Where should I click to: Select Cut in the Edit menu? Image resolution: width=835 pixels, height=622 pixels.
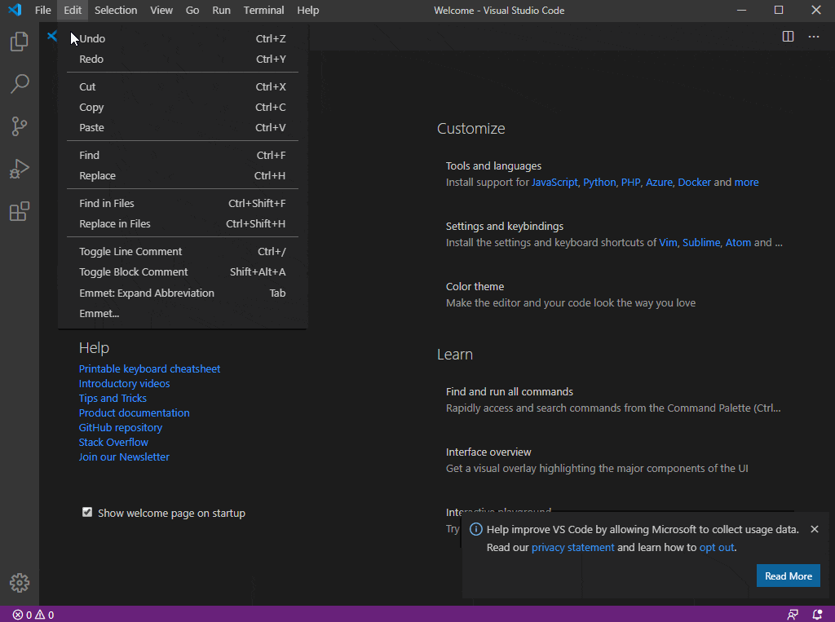182,86
